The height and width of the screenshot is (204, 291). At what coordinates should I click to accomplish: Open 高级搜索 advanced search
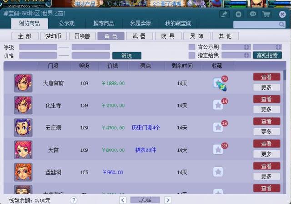267,55
